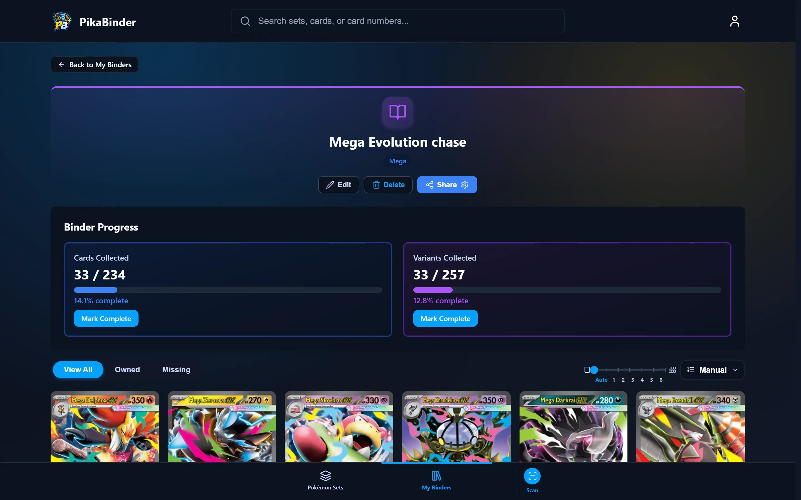The width and height of the screenshot is (801, 500).
Task: Click the Mega Evolution chase title
Action: coord(397,142)
